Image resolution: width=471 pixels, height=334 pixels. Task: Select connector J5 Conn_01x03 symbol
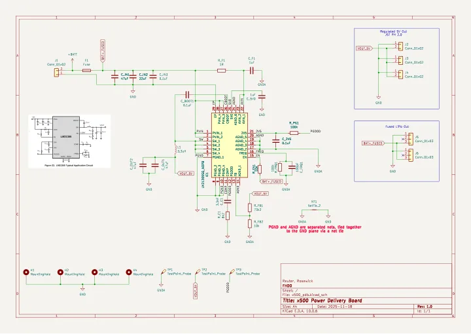point(411,139)
